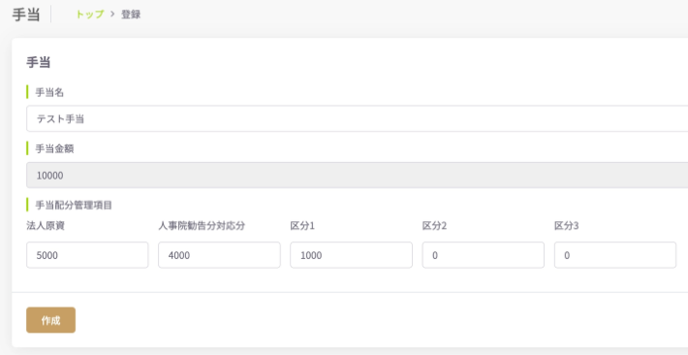The image size is (688, 355).
Task: Click the 区分3 label
Action: 567,226
